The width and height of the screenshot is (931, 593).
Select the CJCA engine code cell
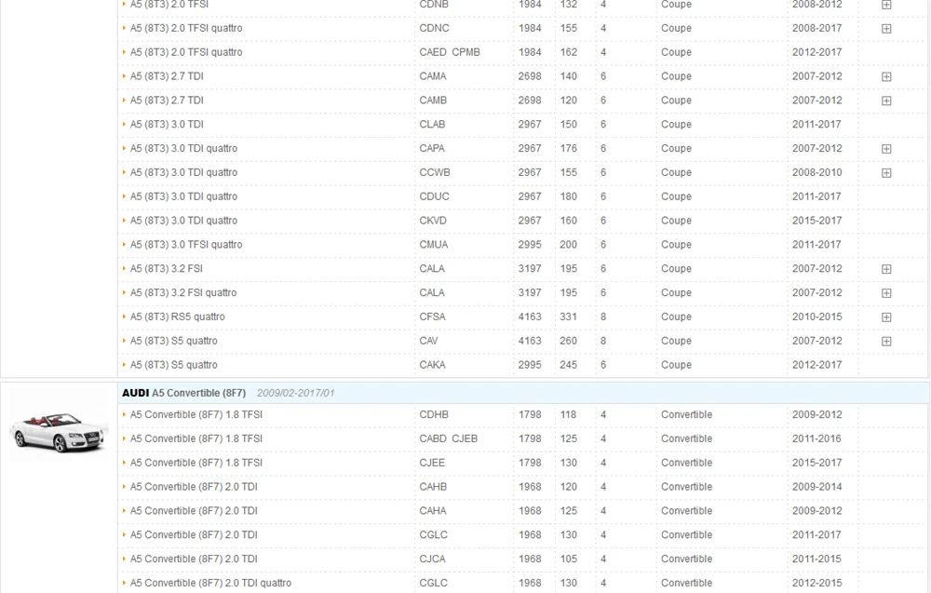point(432,559)
